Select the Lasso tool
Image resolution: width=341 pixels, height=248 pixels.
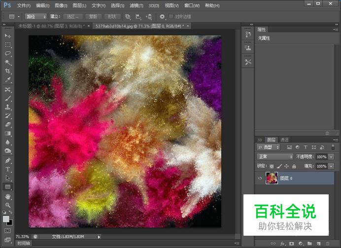[x=7, y=53]
